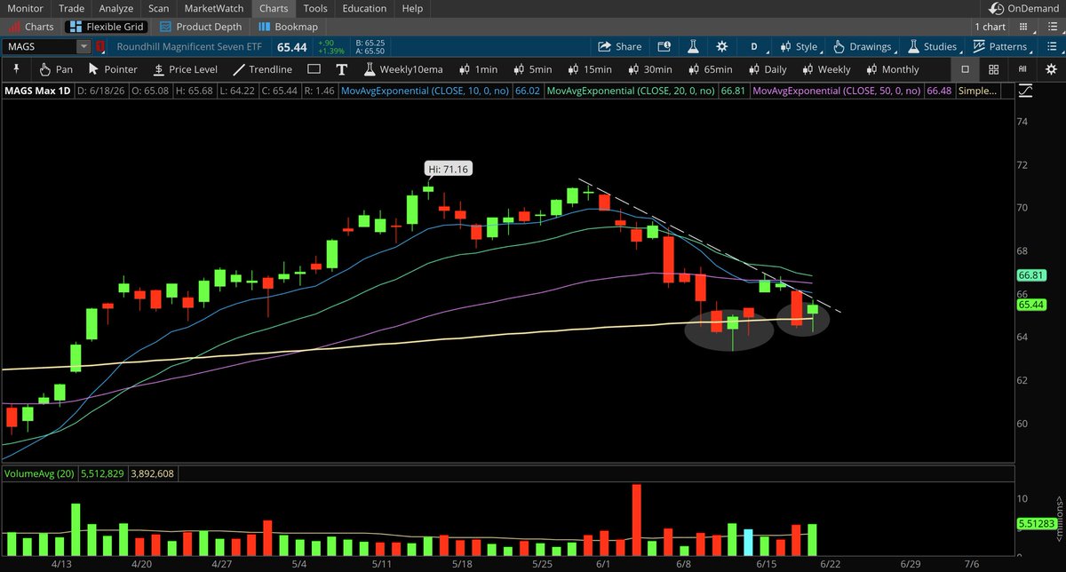Pick the Trendline drawing tool

(x=262, y=69)
